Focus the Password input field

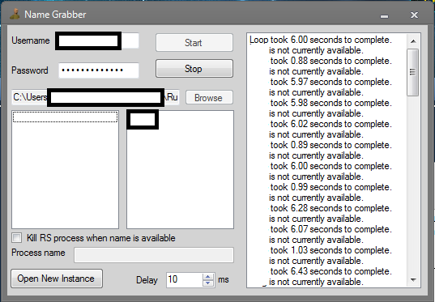(x=99, y=70)
